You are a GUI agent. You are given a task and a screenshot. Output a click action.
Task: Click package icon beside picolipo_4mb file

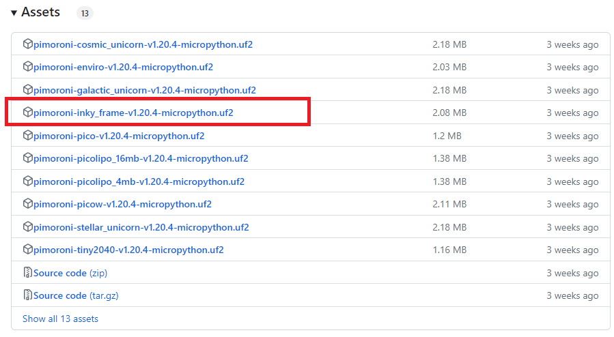(x=27, y=181)
